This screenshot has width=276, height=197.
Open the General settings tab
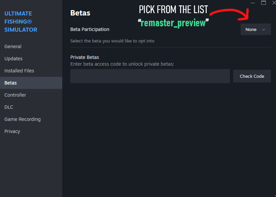pos(13,46)
